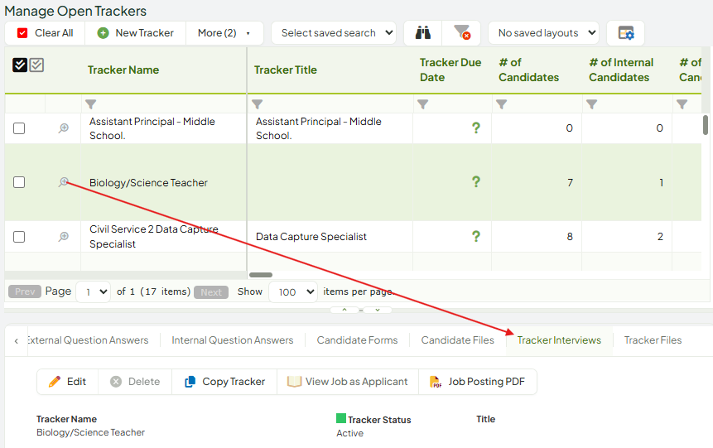Sort by # of Internal Candidates header
The width and height of the screenshot is (713, 448).
pyautogui.click(x=621, y=70)
